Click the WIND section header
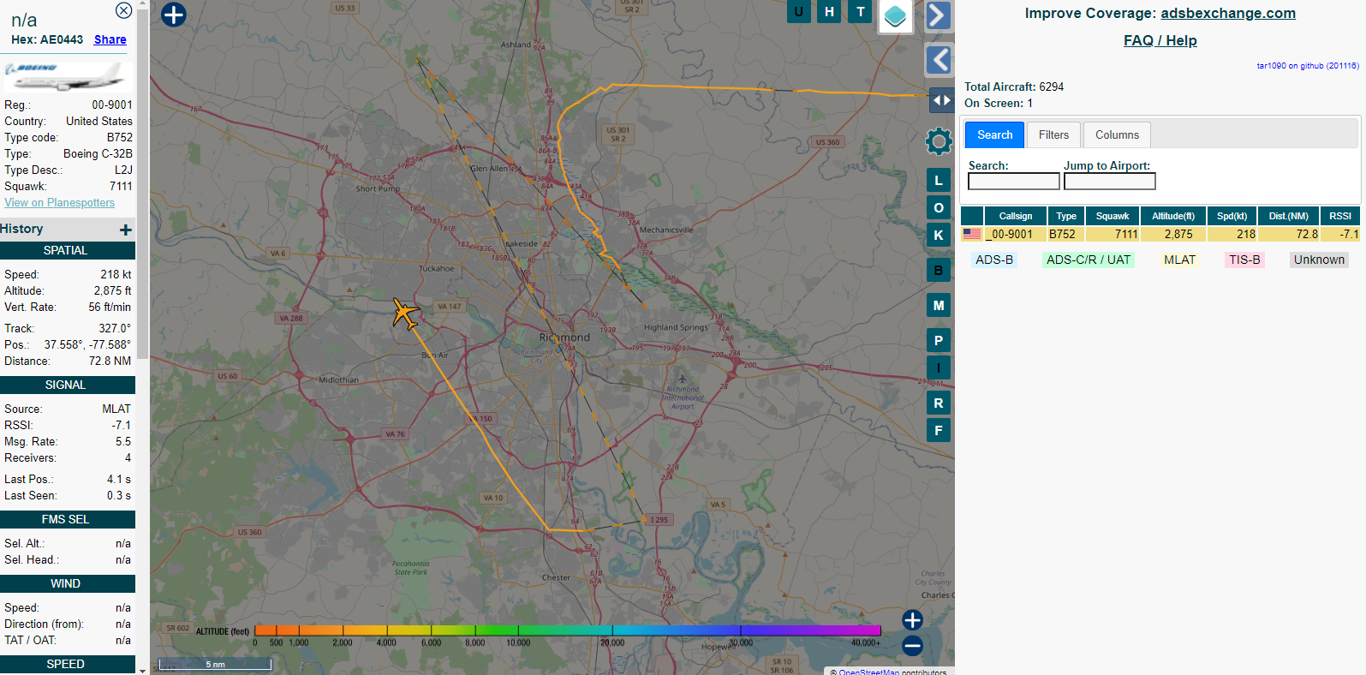The height and width of the screenshot is (675, 1366). 67,583
